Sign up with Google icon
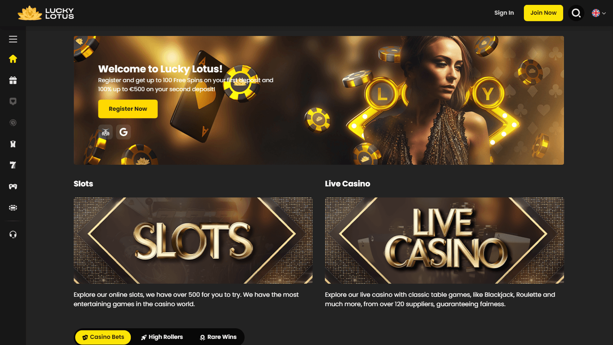The width and height of the screenshot is (613, 345). point(123,132)
